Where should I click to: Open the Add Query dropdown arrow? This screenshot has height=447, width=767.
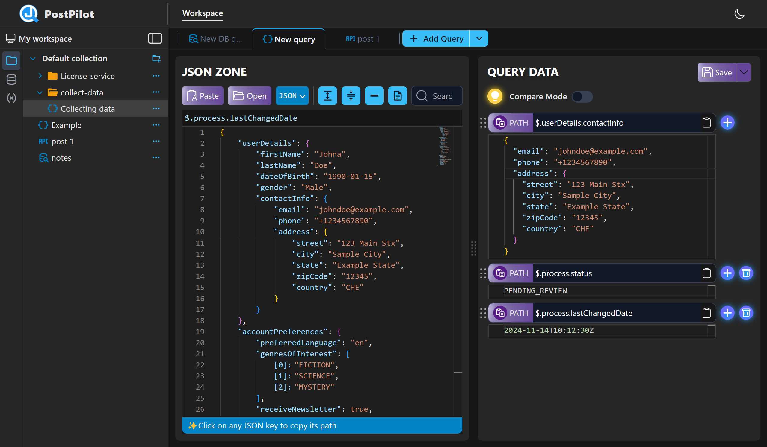point(479,39)
